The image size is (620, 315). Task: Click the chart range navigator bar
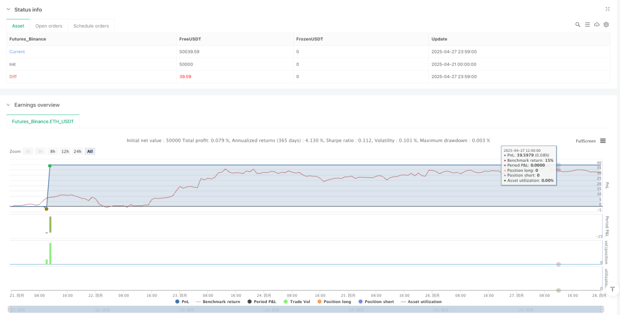click(x=307, y=310)
